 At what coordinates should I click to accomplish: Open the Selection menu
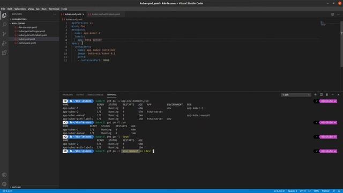[20, 9]
